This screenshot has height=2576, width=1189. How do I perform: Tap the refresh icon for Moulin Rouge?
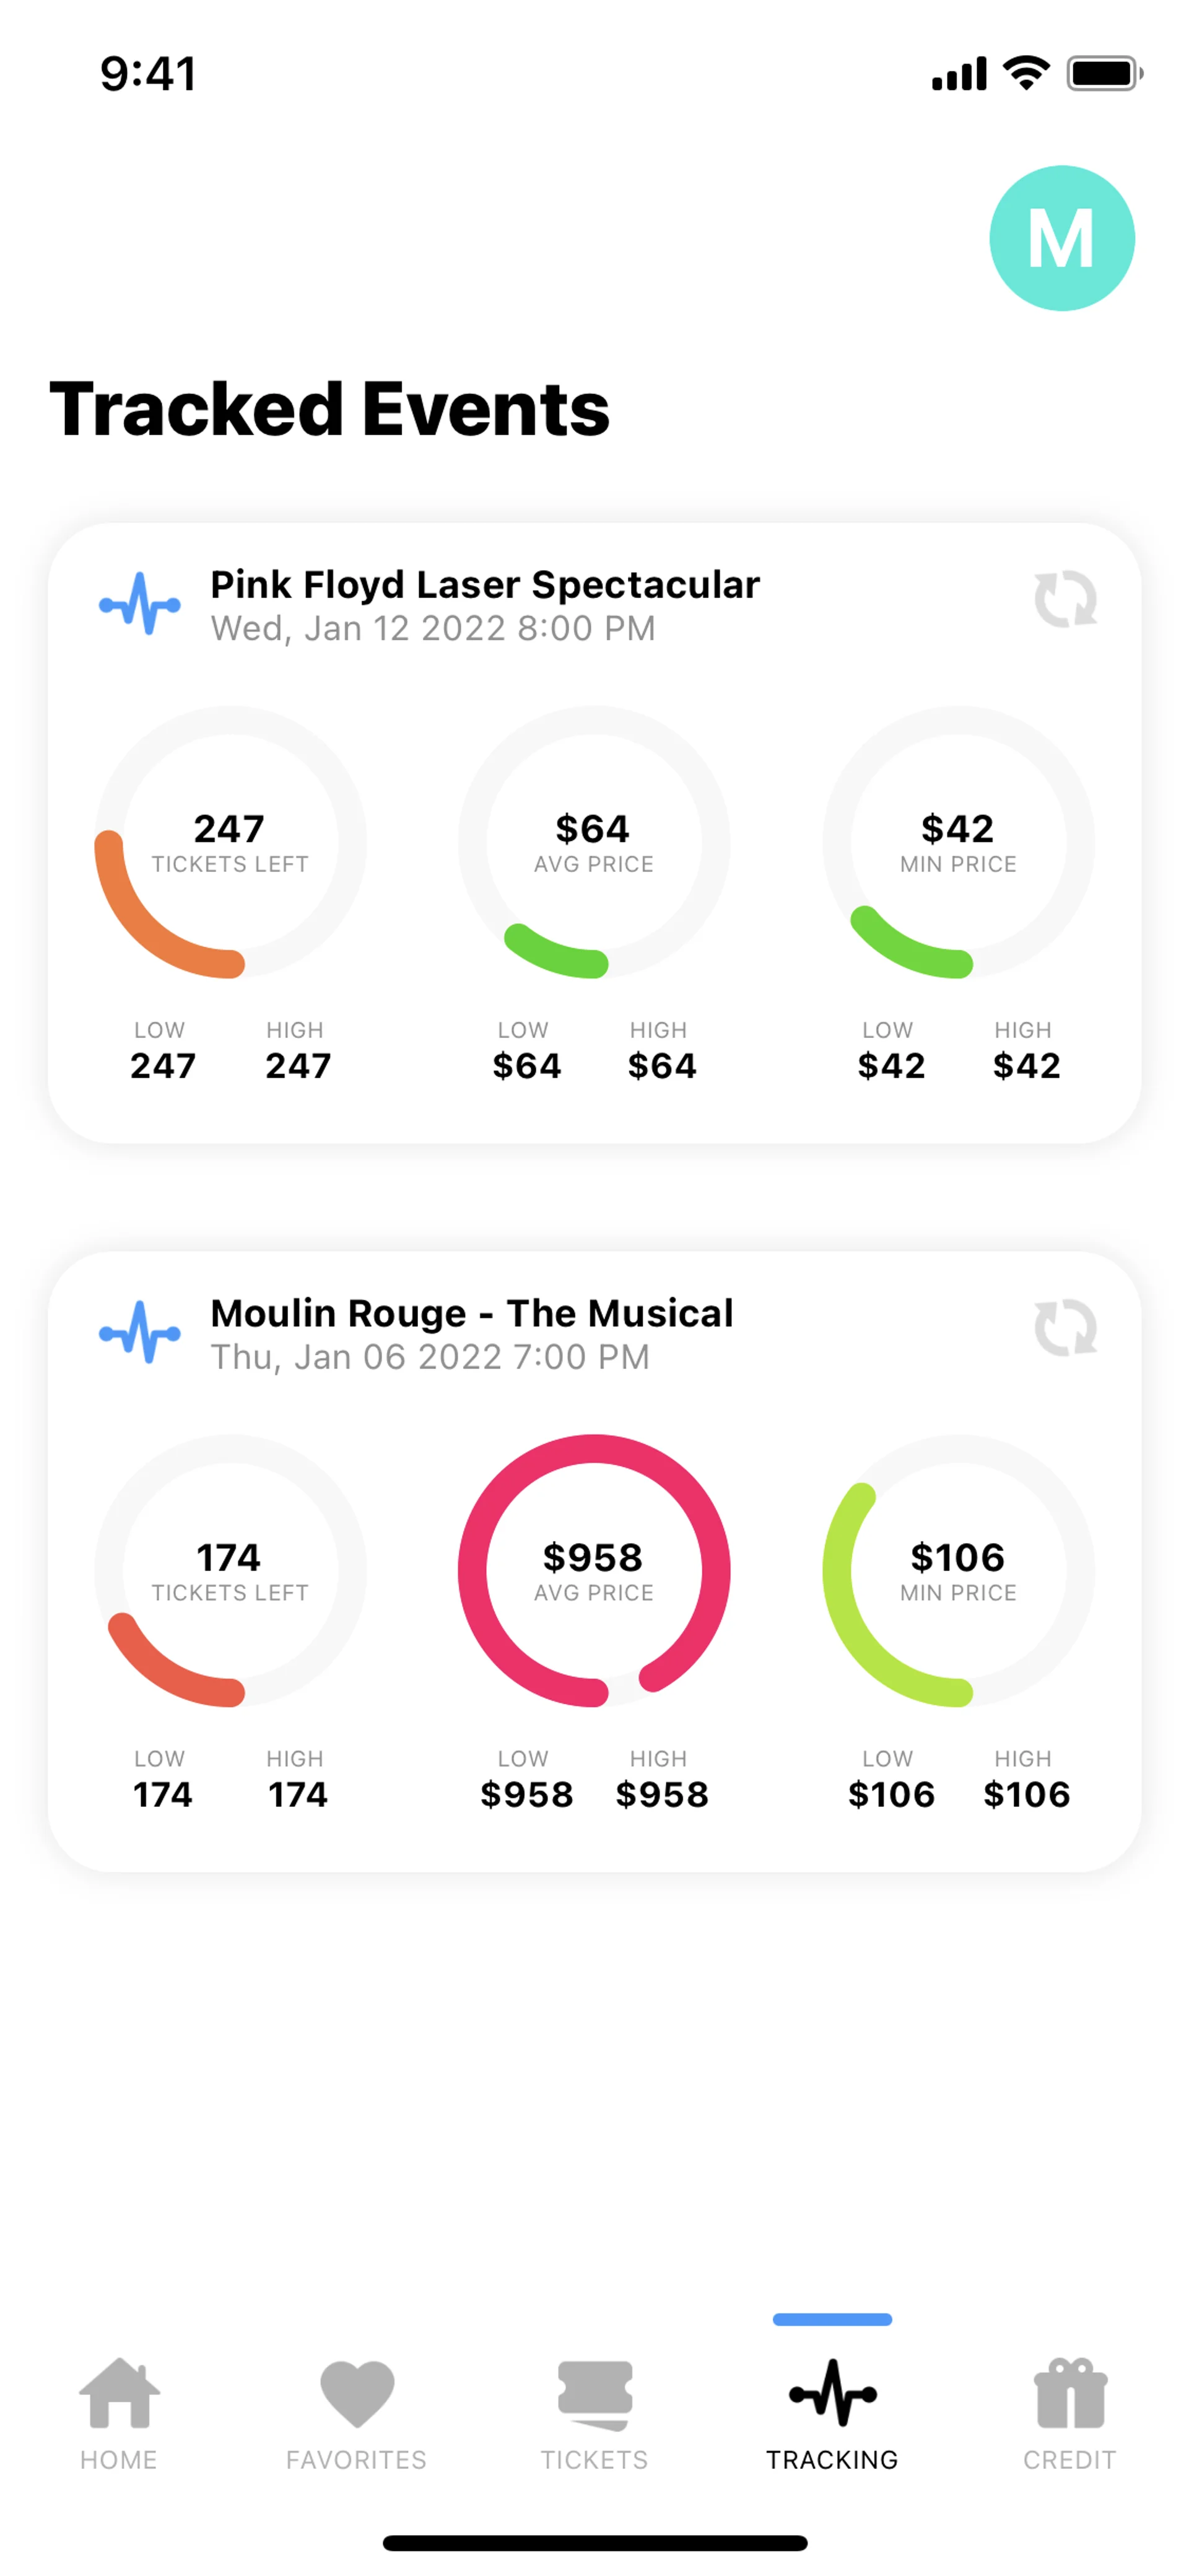tap(1065, 1328)
